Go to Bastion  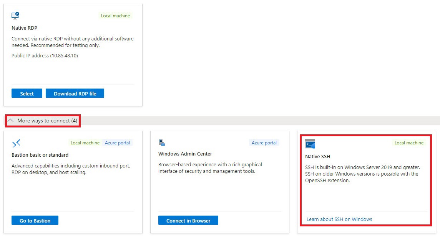click(x=35, y=221)
